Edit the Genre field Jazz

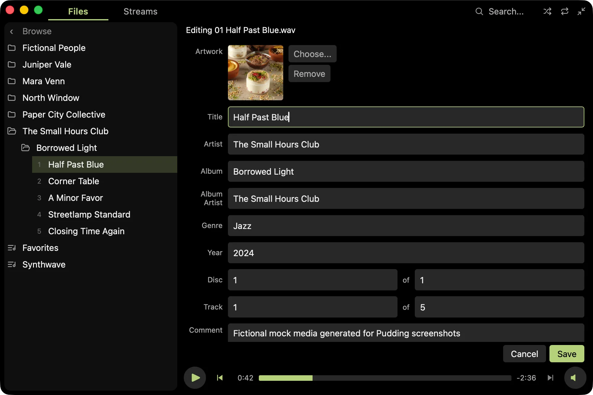(406, 226)
